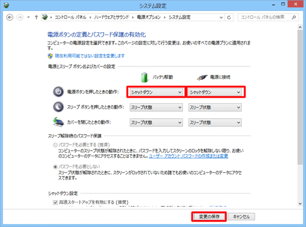The width and height of the screenshot is (306, 227).
Task: Click the laptop lid close icon
Action: pos(58,122)
